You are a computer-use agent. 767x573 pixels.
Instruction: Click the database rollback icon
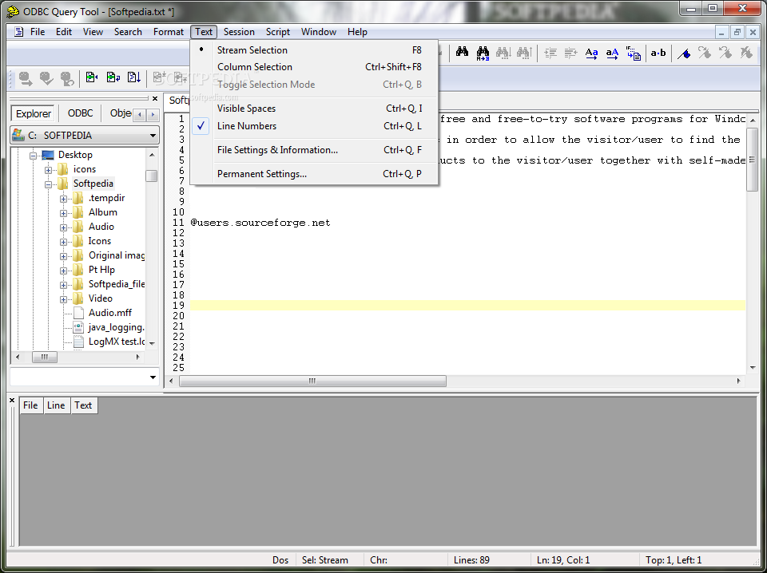tap(67, 78)
